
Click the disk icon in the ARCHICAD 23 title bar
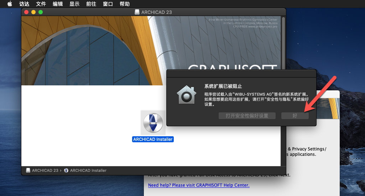(x=137, y=12)
